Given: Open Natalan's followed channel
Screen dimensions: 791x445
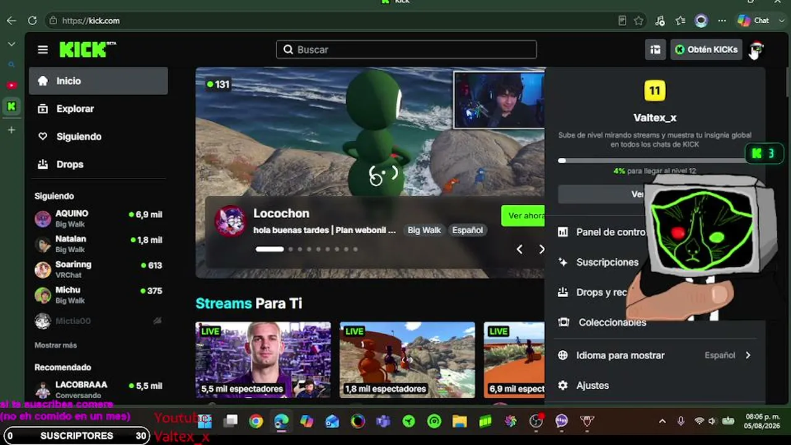Looking at the screenshot, I should (98, 244).
